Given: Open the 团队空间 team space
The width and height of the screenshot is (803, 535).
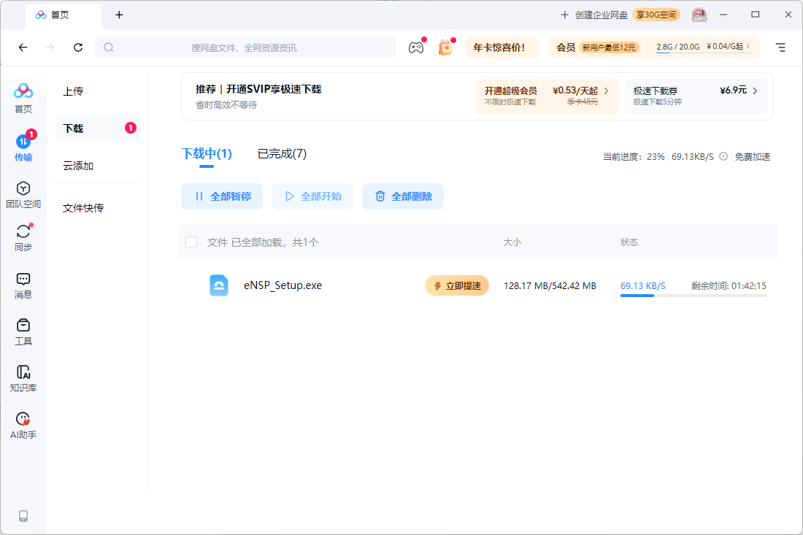Looking at the screenshot, I should [x=23, y=195].
